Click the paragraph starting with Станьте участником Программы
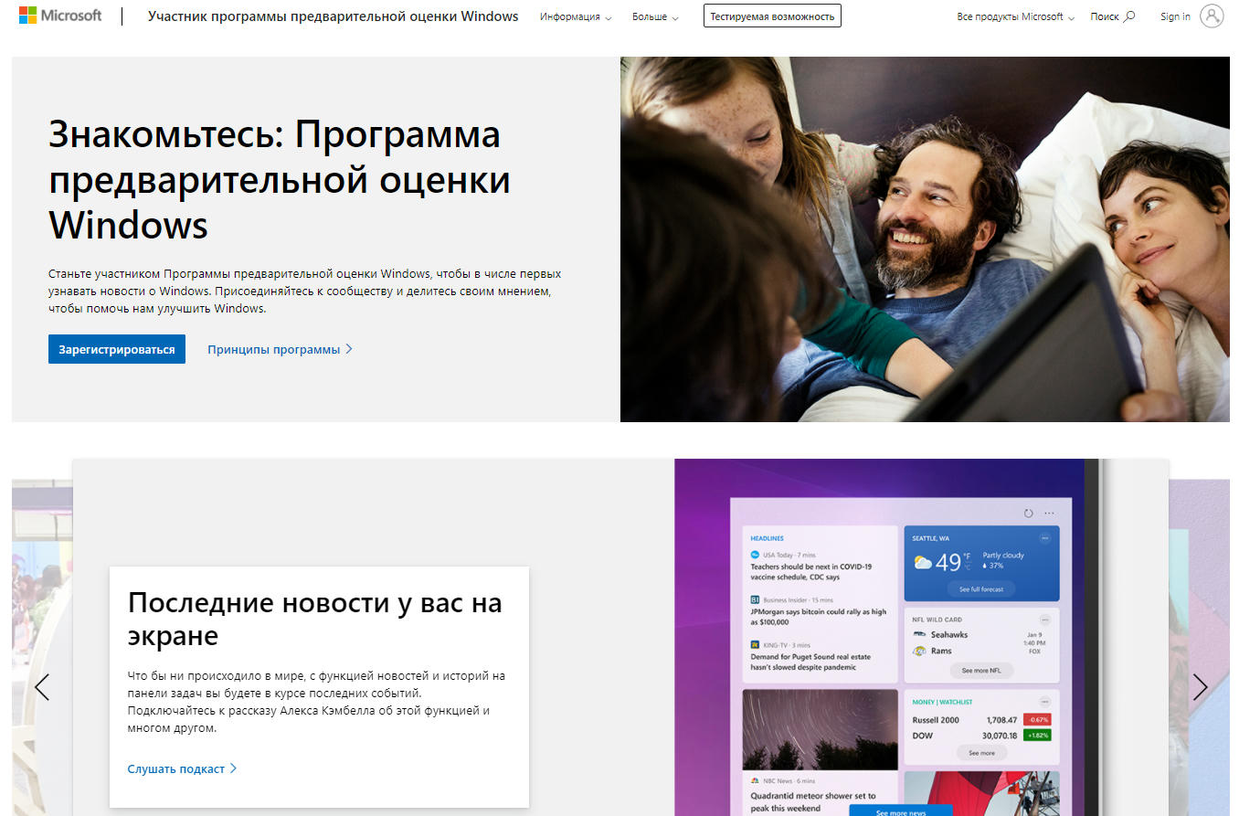 click(305, 291)
